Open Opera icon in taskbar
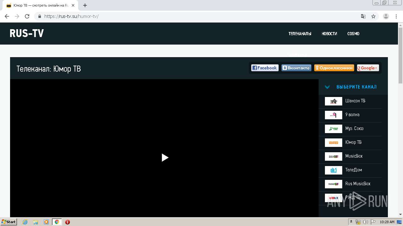Screen dimensions: 403x226 coord(67,222)
